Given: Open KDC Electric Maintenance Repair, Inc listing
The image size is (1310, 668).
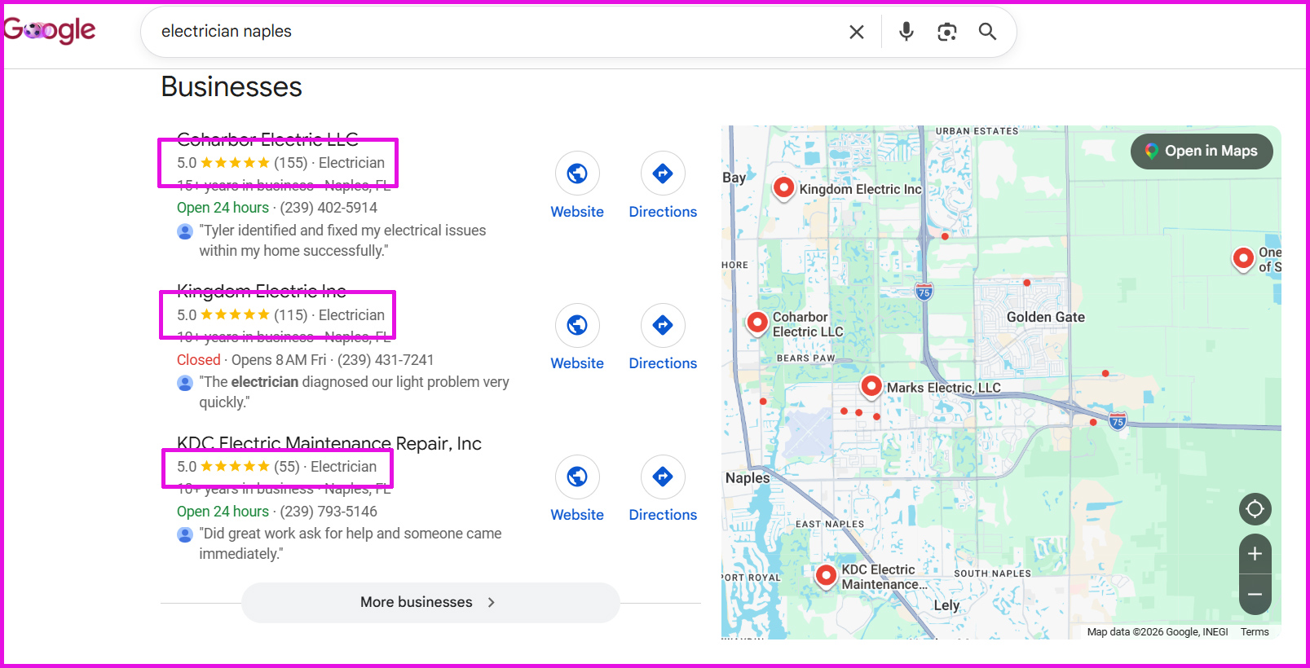Looking at the screenshot, I should (329, 443).
